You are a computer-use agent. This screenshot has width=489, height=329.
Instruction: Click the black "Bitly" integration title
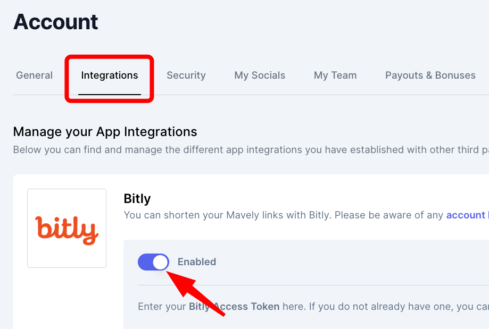tap(137, 199)
